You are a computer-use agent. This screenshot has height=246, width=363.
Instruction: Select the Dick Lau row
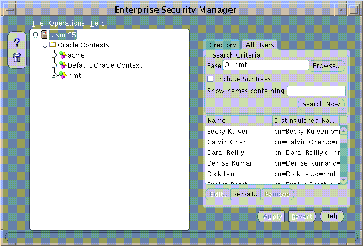273,174
